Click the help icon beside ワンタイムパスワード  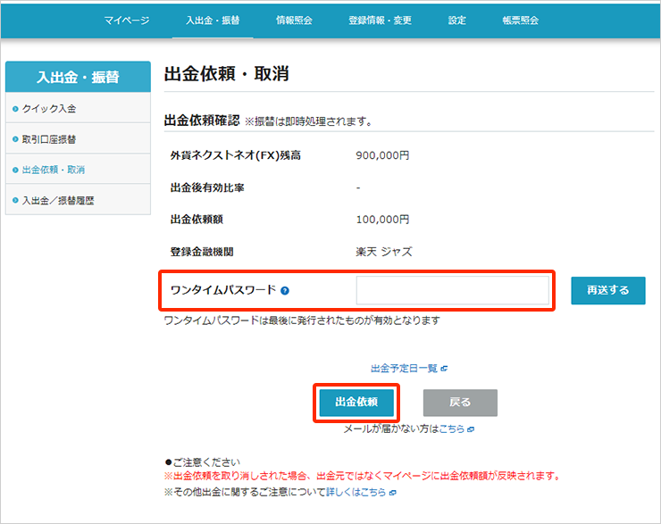coord(284,290)
